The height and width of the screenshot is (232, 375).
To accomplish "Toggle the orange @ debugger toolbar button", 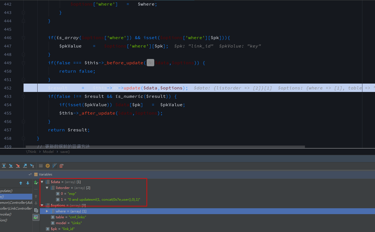I will (x=48, y=166).
